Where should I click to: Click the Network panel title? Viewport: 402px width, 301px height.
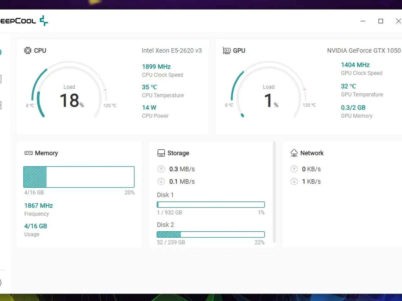(312, 153)
